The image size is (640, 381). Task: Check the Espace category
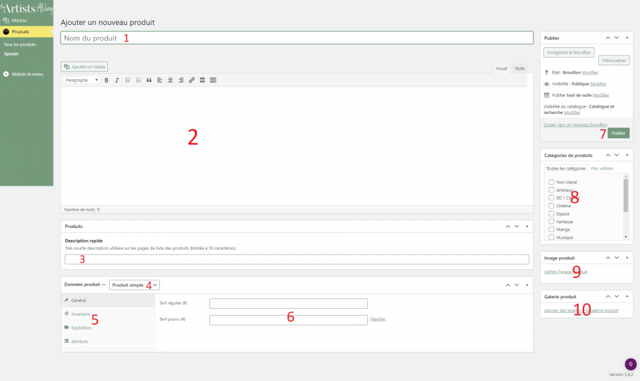click(551, 213)
